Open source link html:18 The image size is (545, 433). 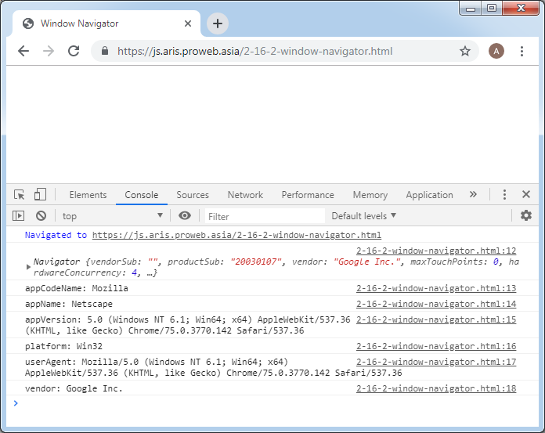click(436, 388)
